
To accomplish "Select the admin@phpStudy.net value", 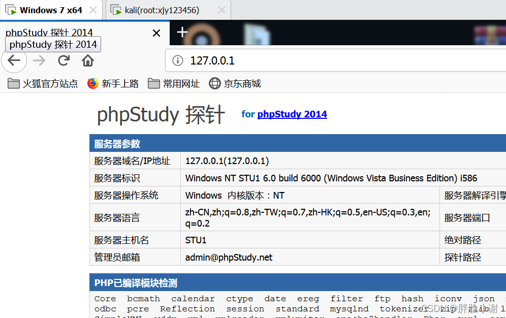I will 310,257.
